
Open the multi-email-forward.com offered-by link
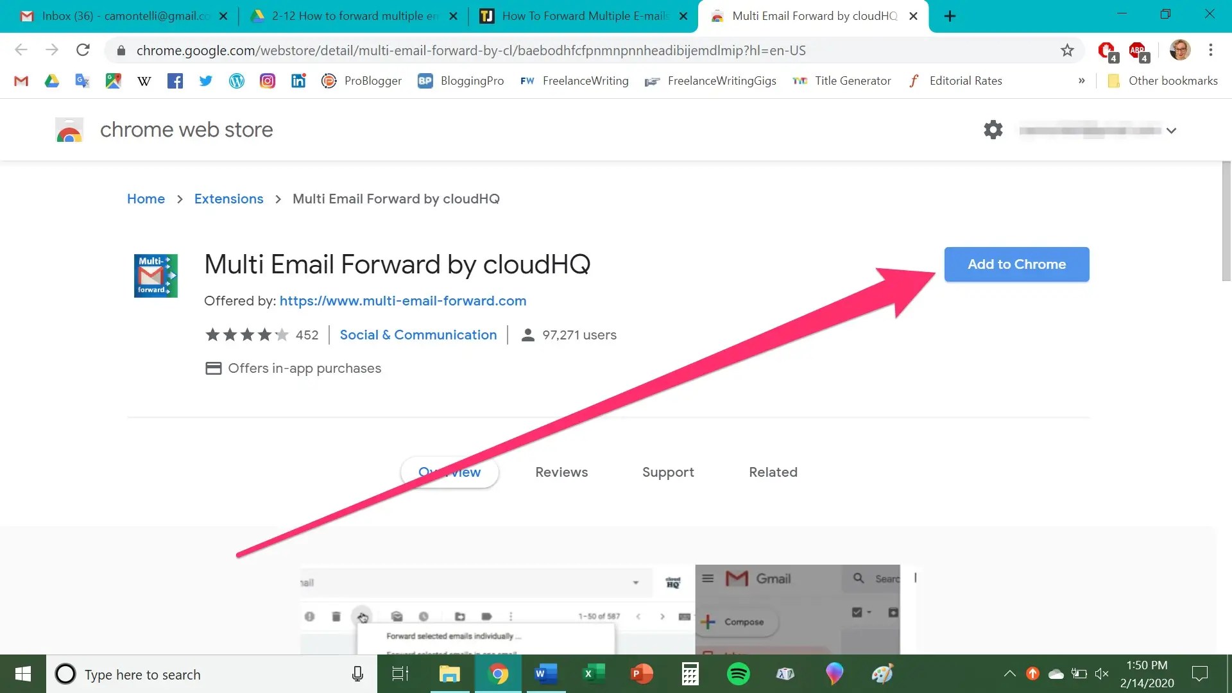tap(402, 301)
